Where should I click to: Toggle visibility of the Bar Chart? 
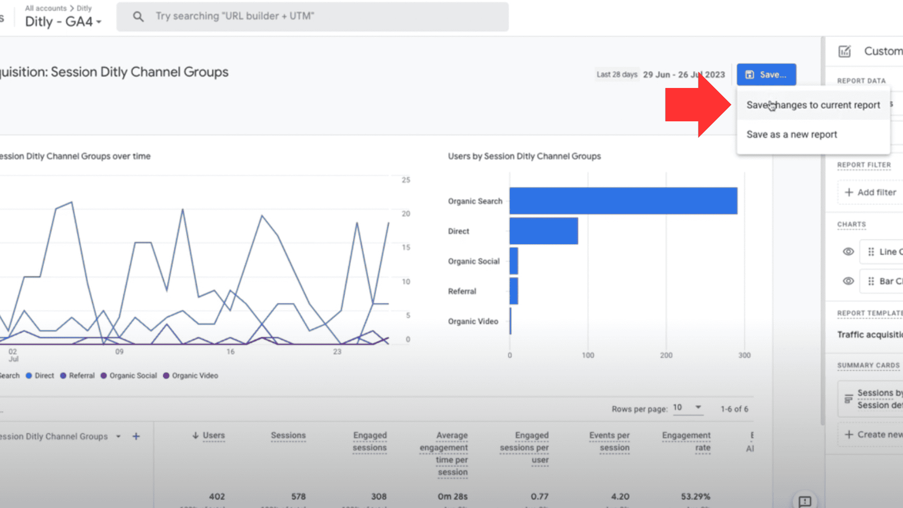coord(848,281)
